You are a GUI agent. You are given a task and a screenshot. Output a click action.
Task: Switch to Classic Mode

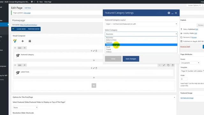coord(21,29)
